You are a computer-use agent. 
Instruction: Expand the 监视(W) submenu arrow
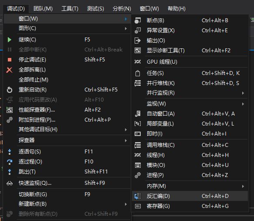click(243, 104)
